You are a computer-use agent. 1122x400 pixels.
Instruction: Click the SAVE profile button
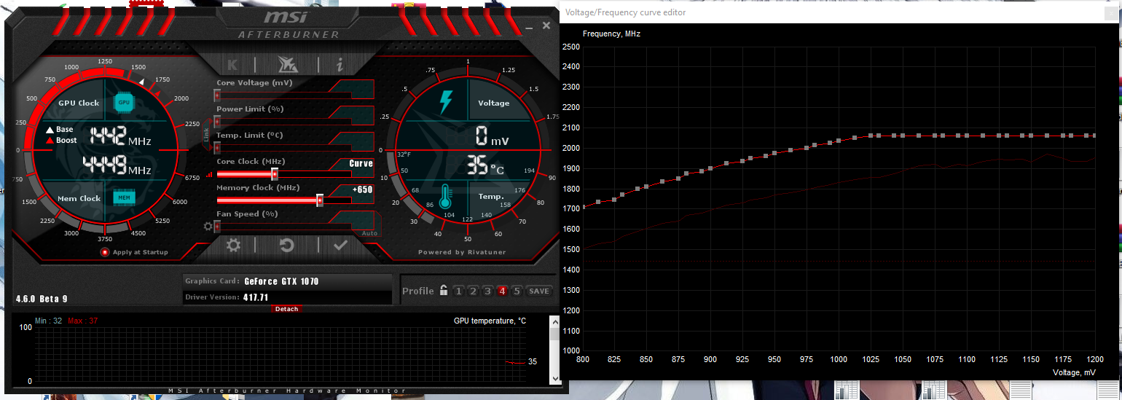[x=539, y=291]
